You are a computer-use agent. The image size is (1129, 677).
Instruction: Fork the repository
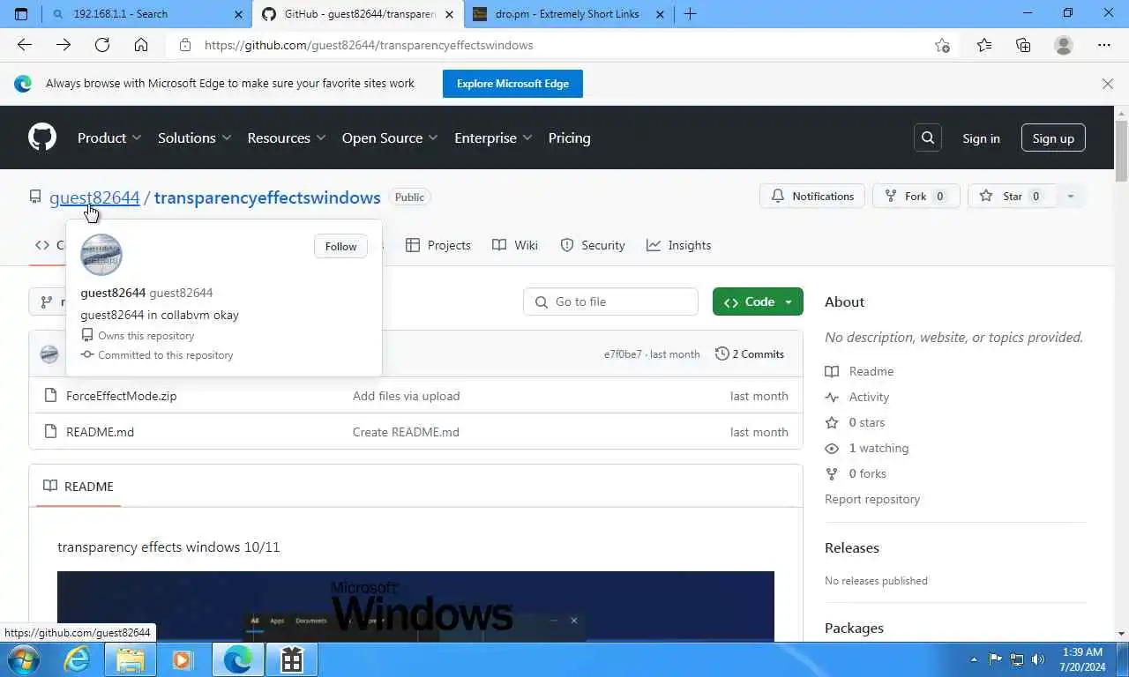916,197
